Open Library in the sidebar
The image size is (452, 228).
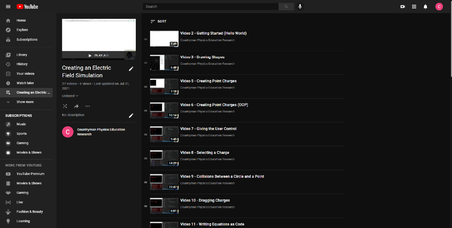(26, 55)
